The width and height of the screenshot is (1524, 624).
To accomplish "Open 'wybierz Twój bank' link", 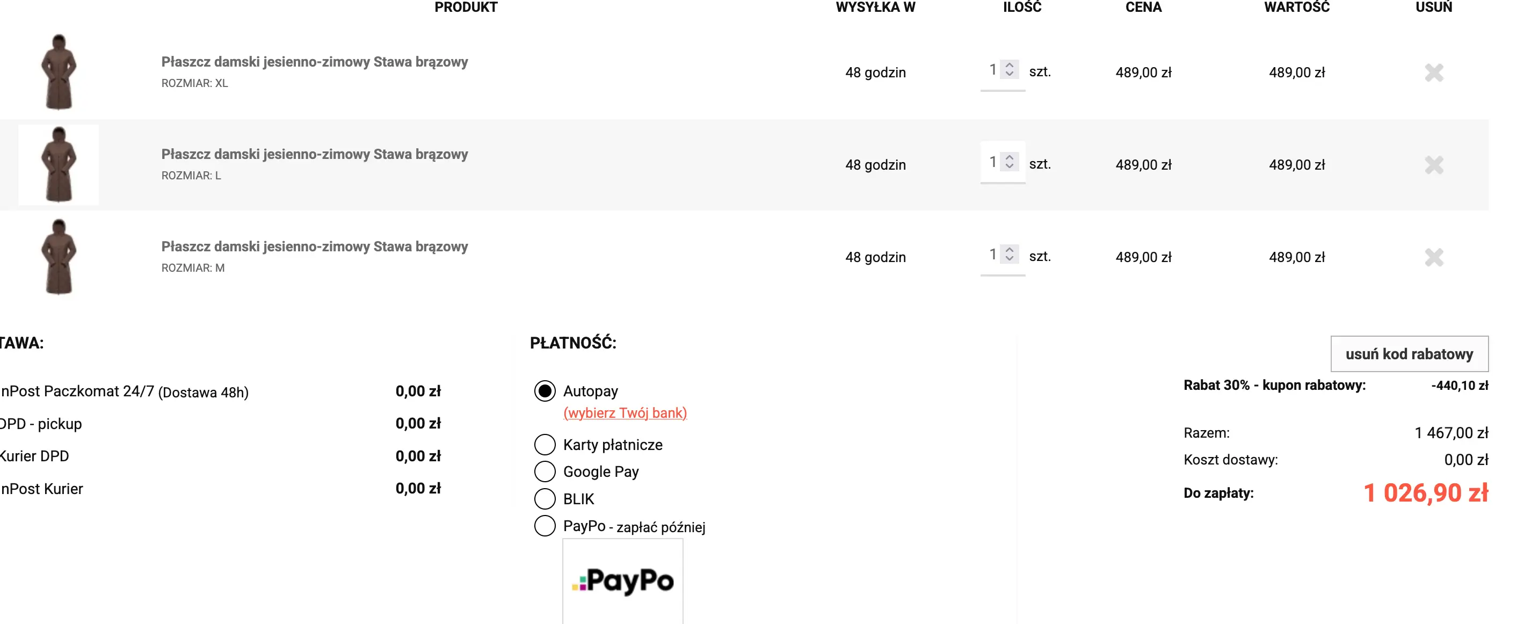I will [x=625, y=413].
